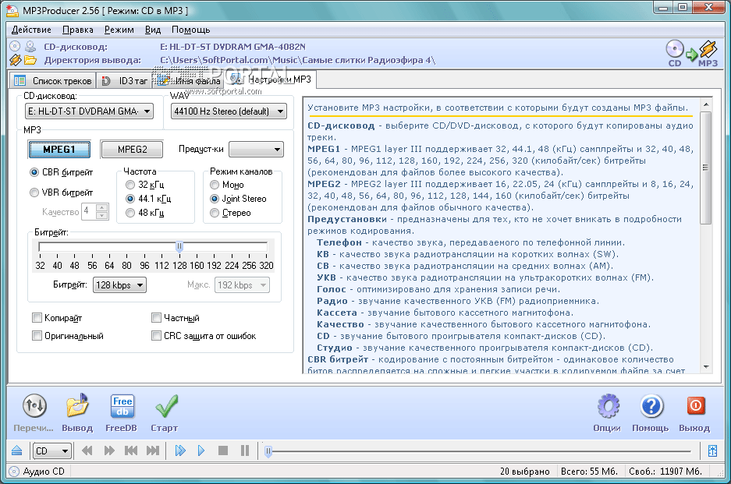The width and height of the screenshot is (731, 484).
Task: Switch to Имя файла tab
Action: pos(189,80)
